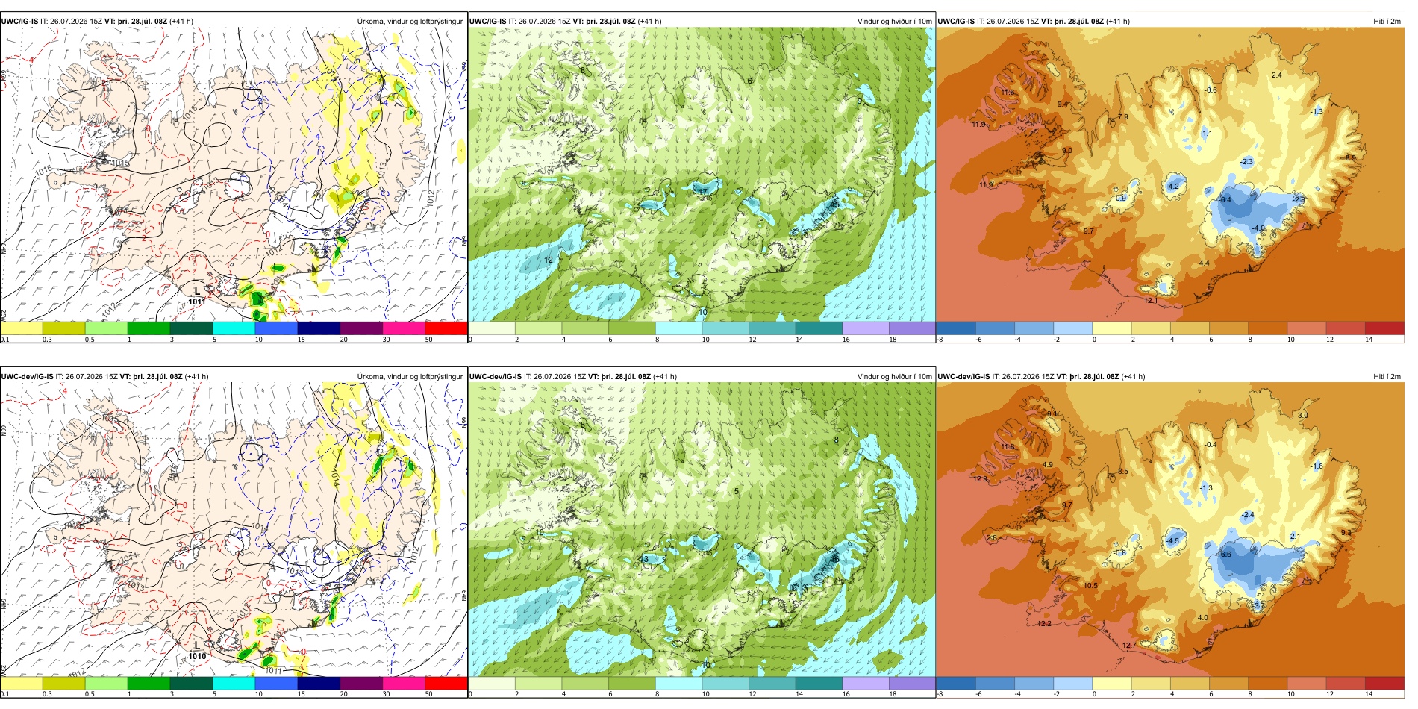Viewport: 1418px width, 709px height.
Task: Click the pale 0-2 swatch in UWC-dev wind legend
Action: (x=492, y=683)
